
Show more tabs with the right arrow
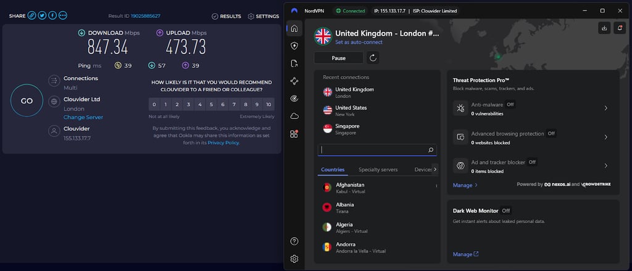435,169
